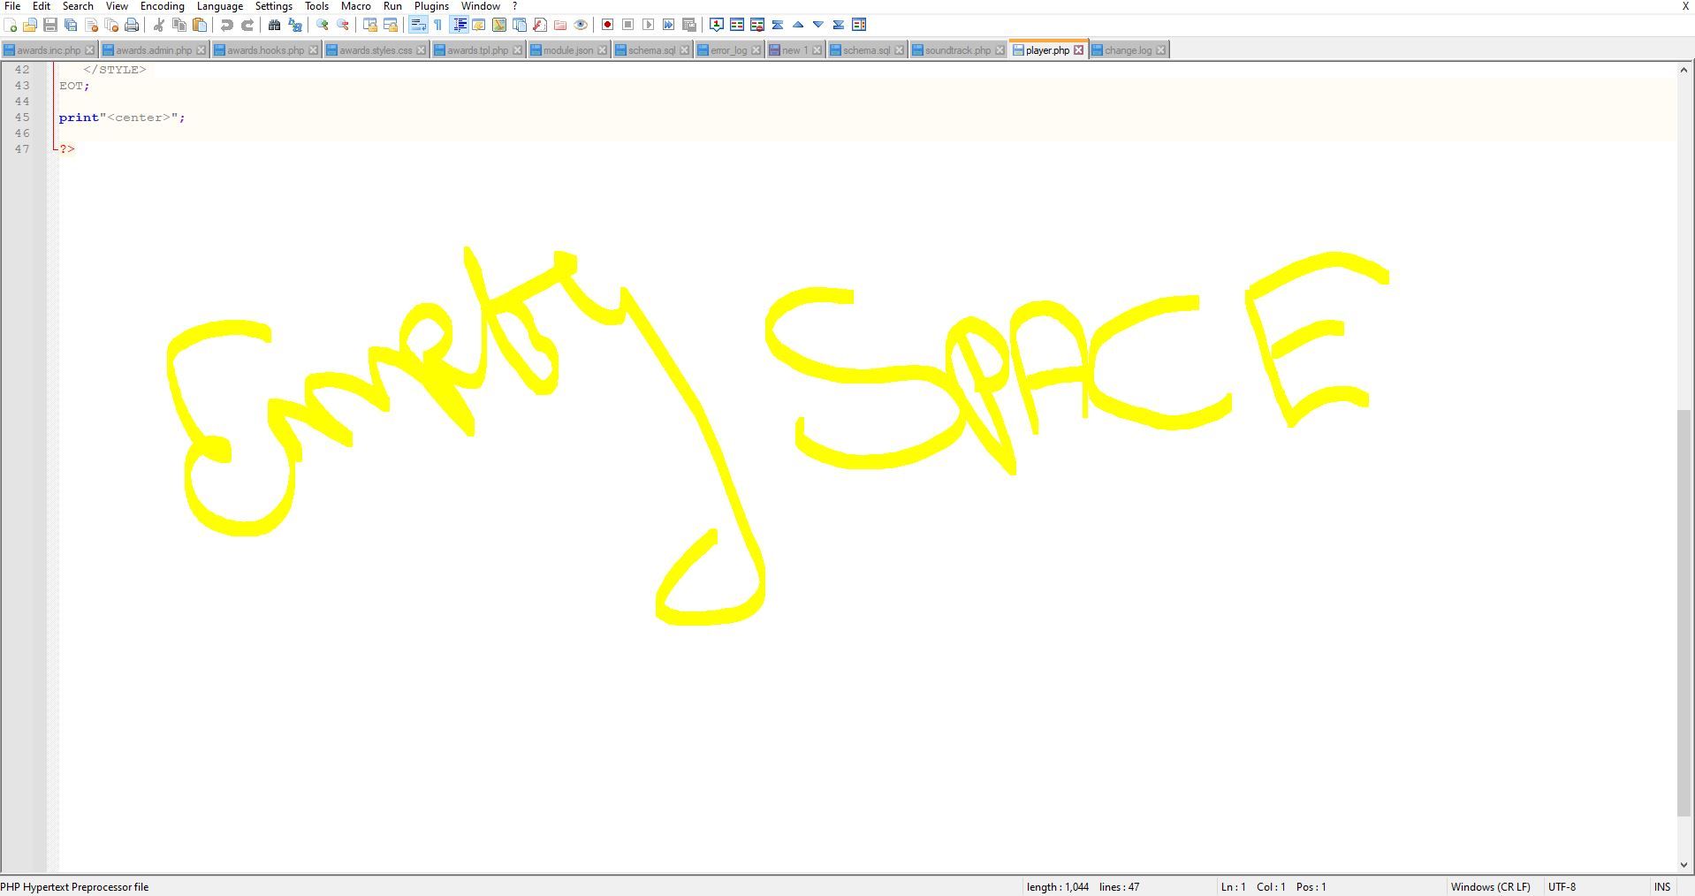Close the player.php tab
Screen dimensions: 1695x896
pos(1078,50)
